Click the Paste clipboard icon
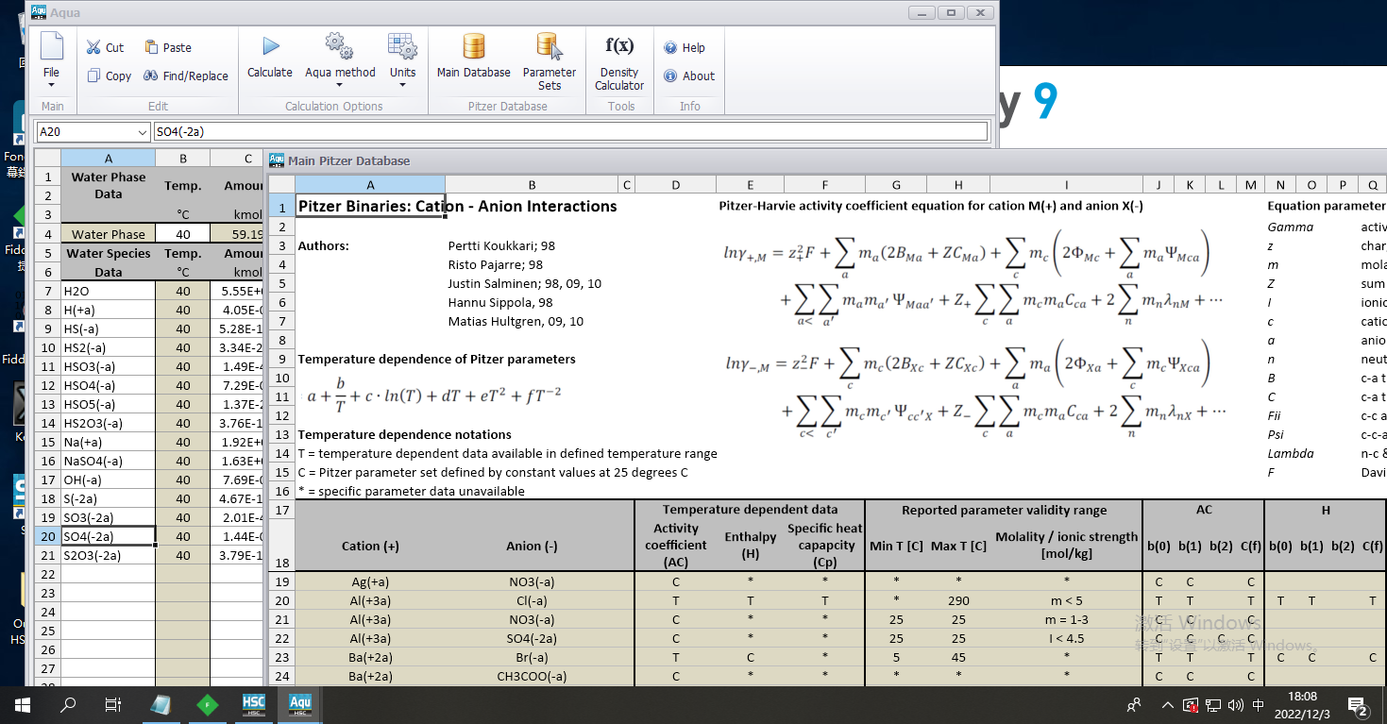This screenshot has height=724, width=1387. coord(151,47)
